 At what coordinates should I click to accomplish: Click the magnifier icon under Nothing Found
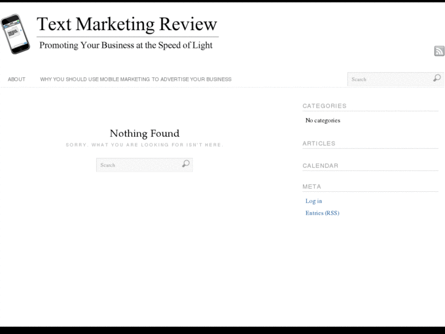(185, 164)
